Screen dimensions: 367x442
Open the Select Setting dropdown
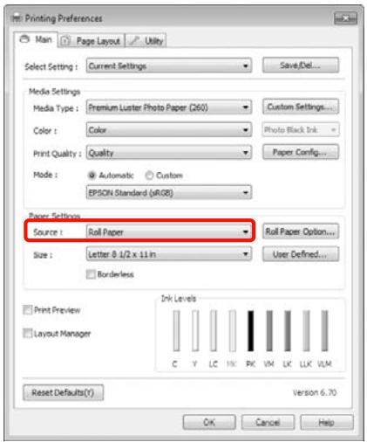[x=169, y=66]
